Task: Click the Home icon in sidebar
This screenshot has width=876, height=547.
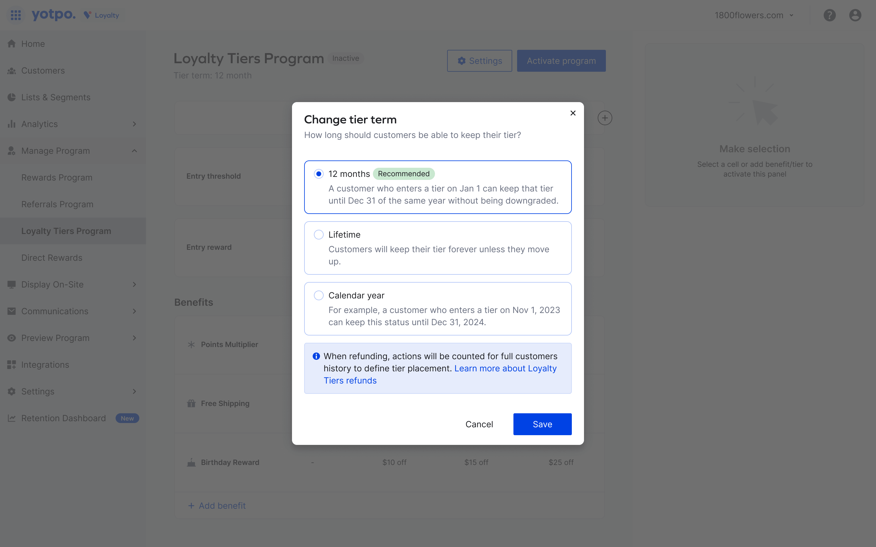Action: (12, 43)
